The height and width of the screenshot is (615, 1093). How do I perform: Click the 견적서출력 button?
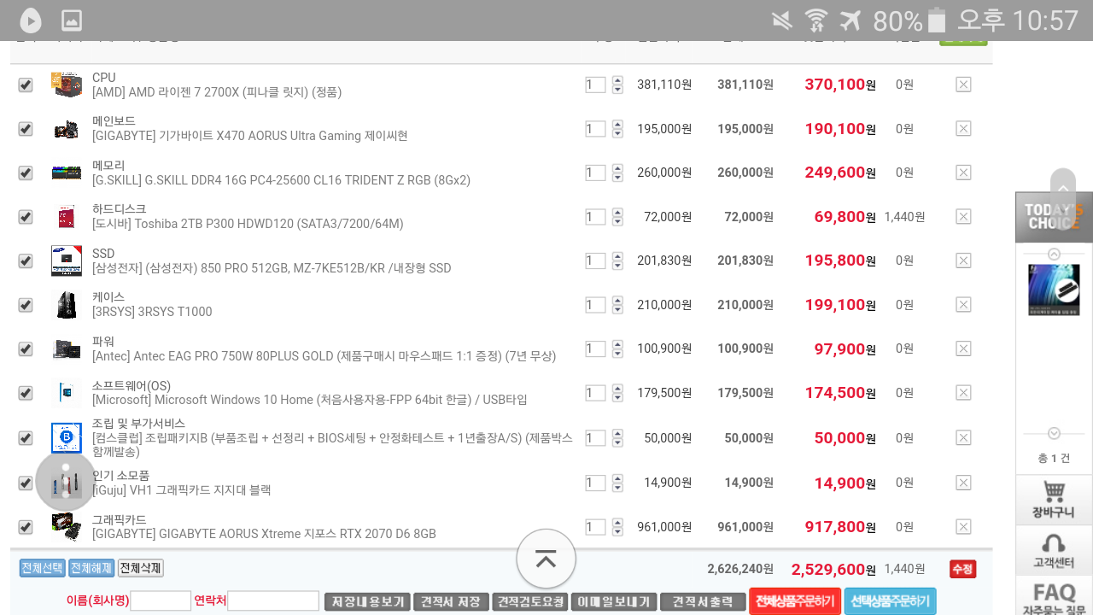(703, 601)
